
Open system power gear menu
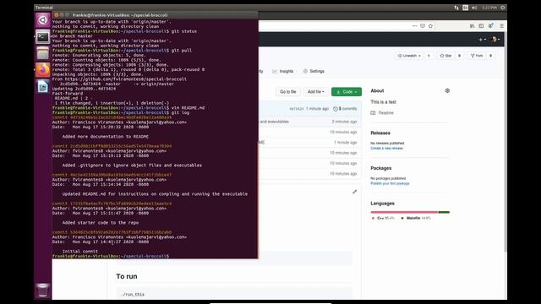[x=503, y=8]
